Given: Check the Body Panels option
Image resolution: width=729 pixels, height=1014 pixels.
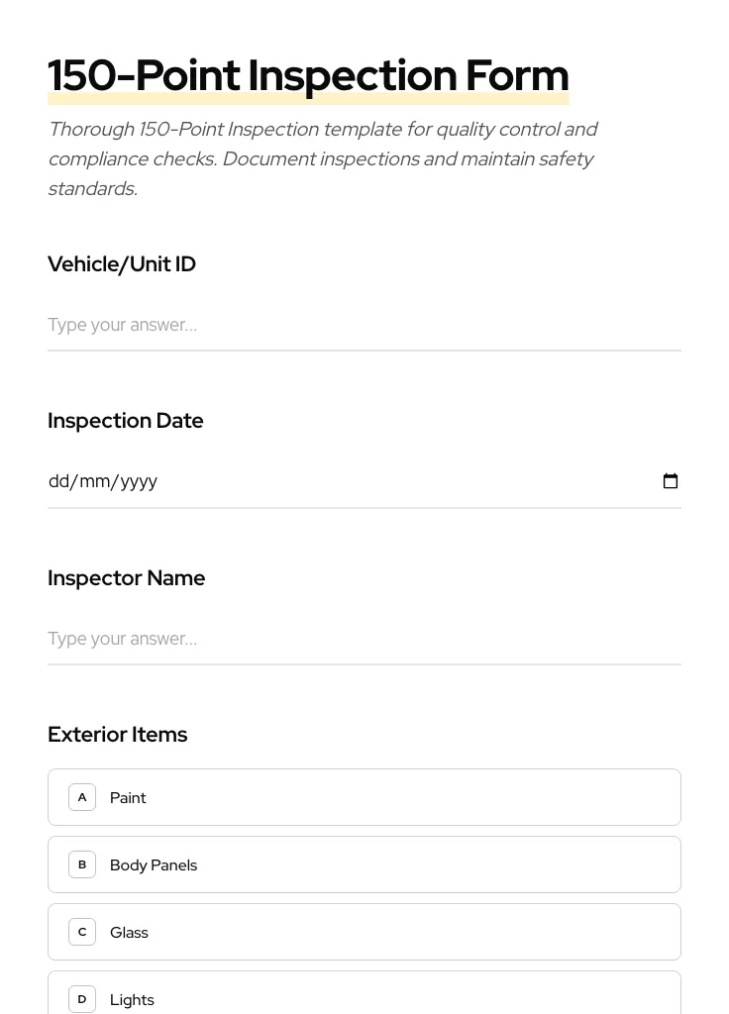Looking at the screenshot, I should click(364, 864).
